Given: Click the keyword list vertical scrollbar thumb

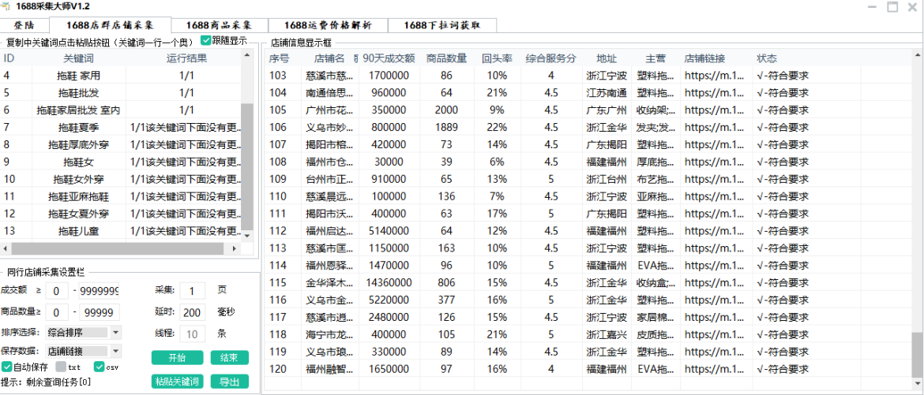Looking at the screenshot, I should (247, 166).
